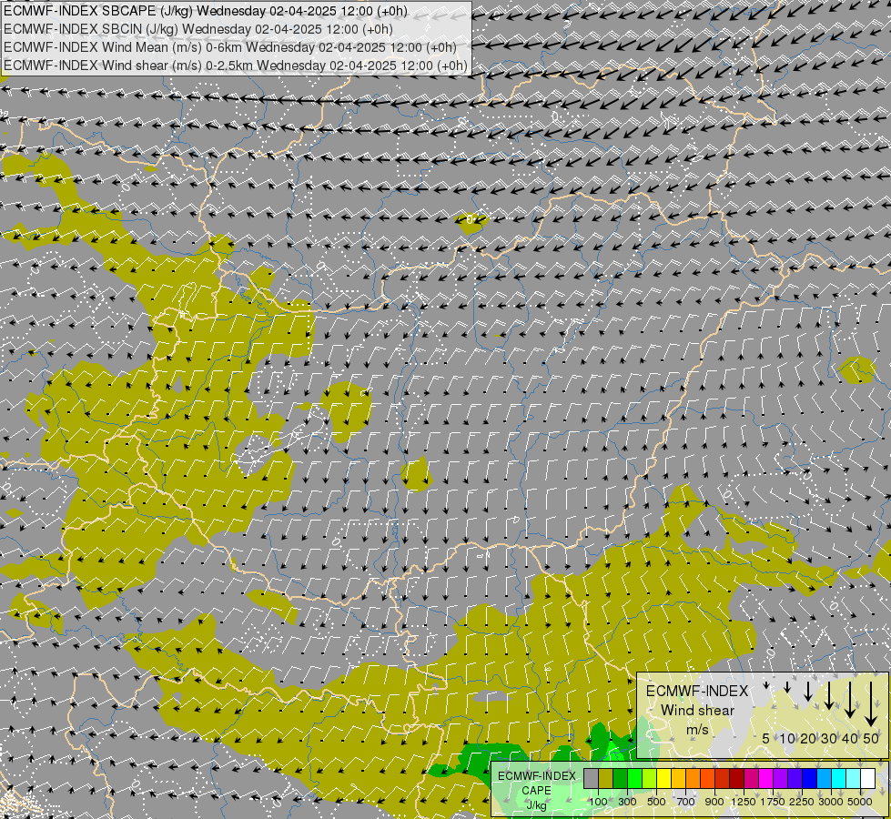This screenshot has width=891, height=819.
Task: Select the dark green CAPE legend swatch
Action: point(621,778)
